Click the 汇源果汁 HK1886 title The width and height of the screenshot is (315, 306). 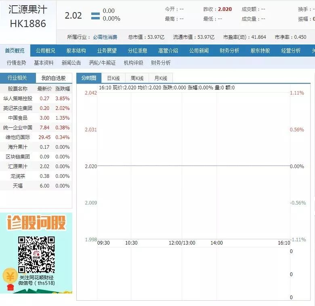(28, 17)
